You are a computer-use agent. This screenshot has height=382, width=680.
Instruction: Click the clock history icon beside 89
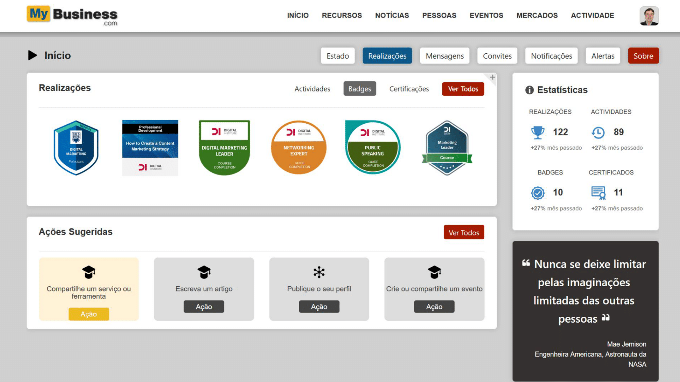(598, 132)
